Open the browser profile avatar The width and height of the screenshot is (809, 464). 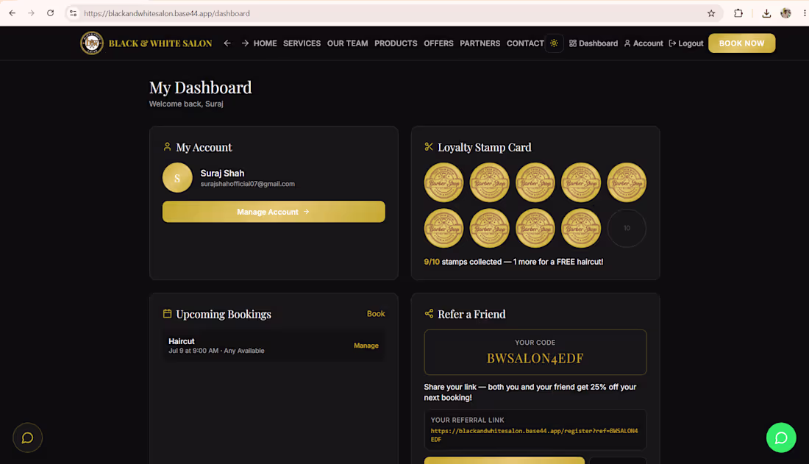(x=785, y=13)
